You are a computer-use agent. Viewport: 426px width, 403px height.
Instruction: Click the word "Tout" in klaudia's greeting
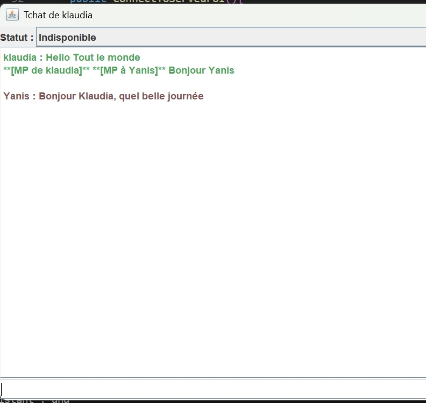point(83,57)
